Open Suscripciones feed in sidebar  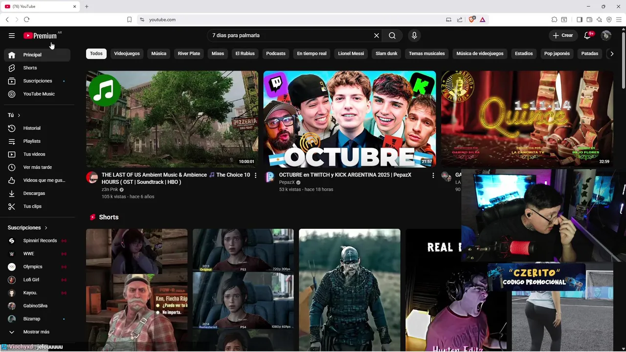point(37,81)
